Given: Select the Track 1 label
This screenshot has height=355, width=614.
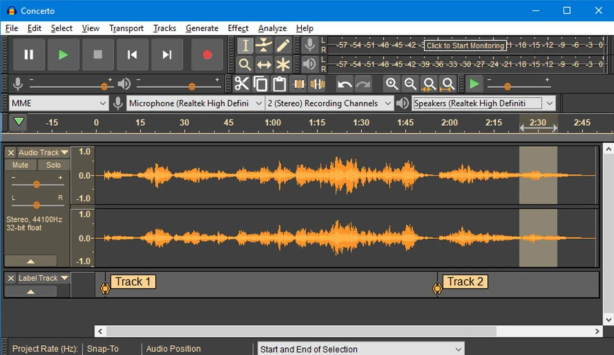Looking at the screenshot, I should click(133, 281).
